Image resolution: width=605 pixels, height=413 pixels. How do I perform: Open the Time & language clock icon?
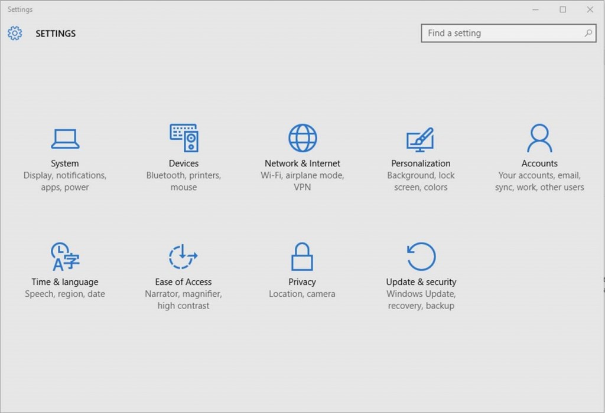click(65, 256)
